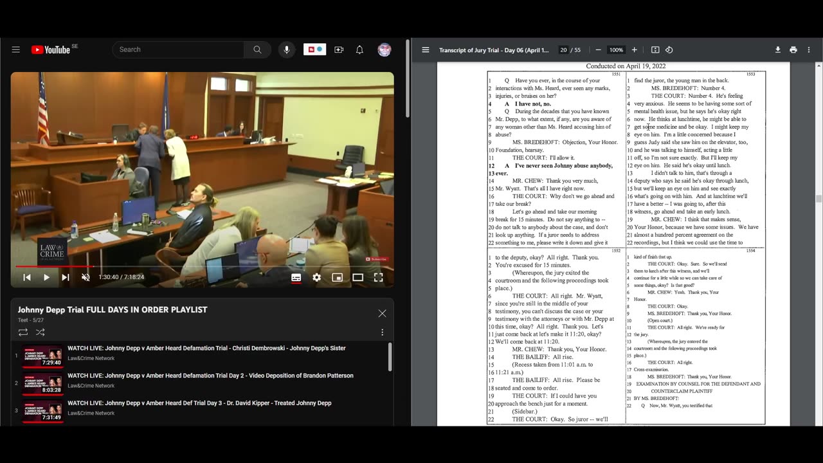Fit the PDF to page

click(x=655, y=50)
